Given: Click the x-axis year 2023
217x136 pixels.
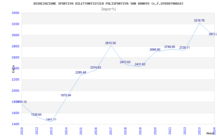Looking at the screenshot, I should point(199,131).
